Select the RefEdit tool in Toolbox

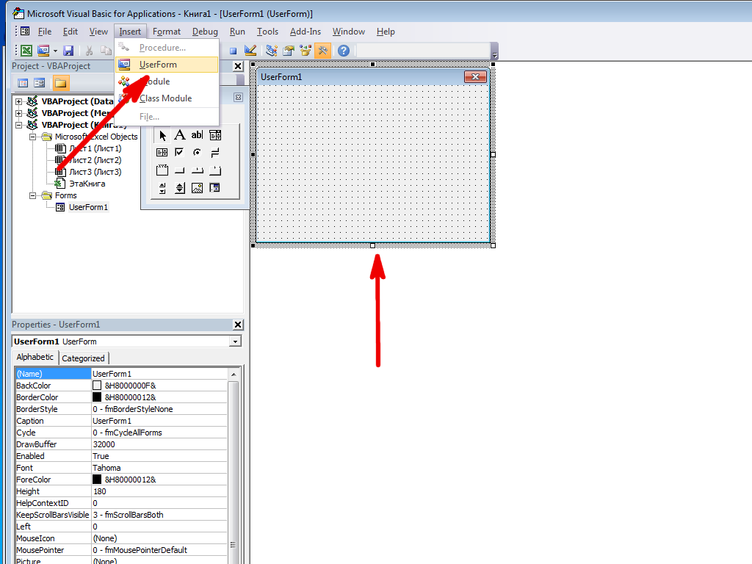(215, 188)
